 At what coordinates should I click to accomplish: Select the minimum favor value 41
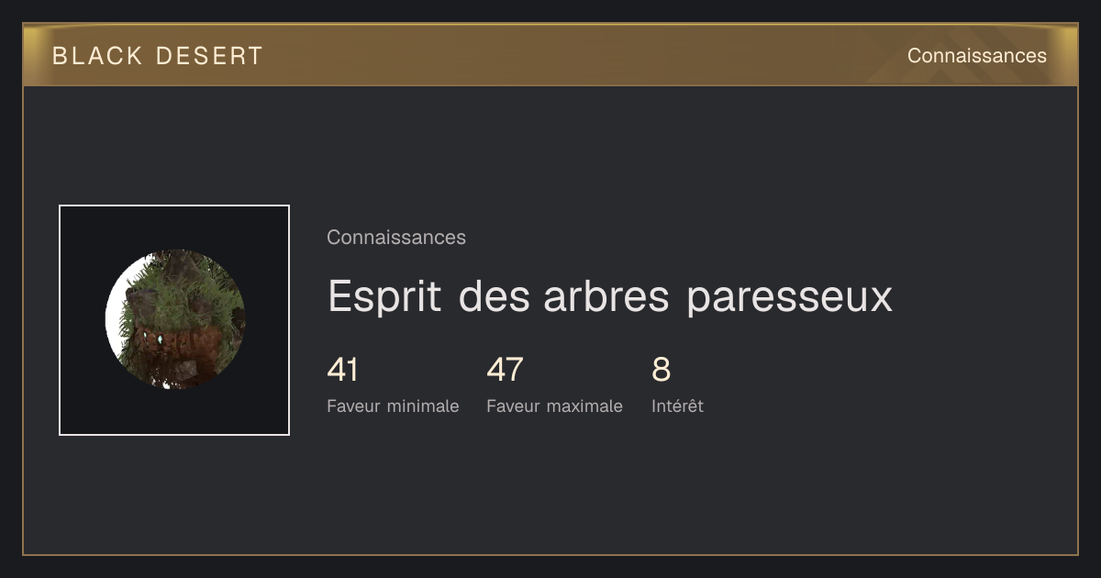coord(342,371)
